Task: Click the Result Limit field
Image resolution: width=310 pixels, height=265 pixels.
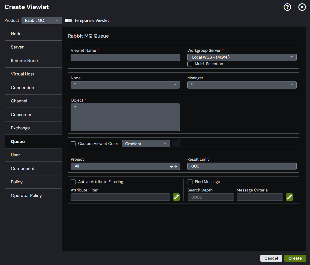Action: pyautogui.click(x=242, y=166)
